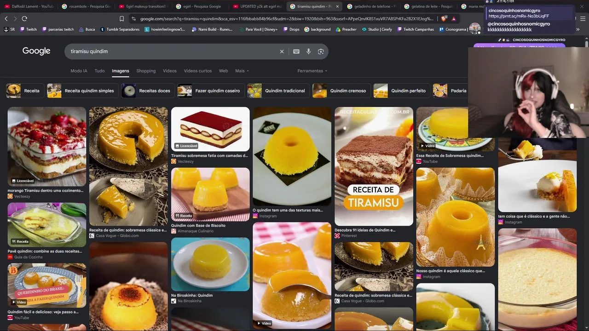589x331 pixels.
Task: Open the Preacher bookmark
Action: click(x=346, y=29)
